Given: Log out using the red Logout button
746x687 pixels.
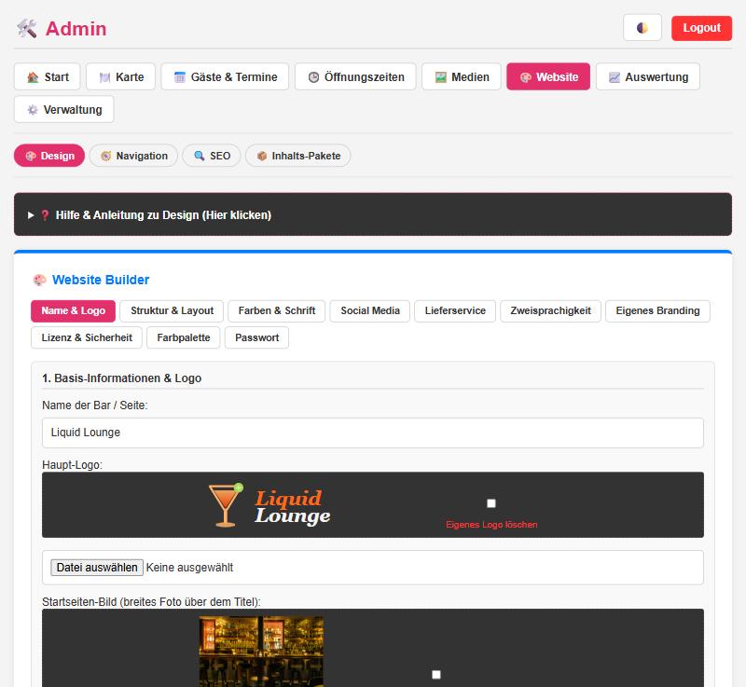Looking at the screenshot, I should pos(701,28).
